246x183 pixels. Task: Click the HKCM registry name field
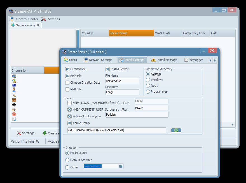(x=151, y=108)
